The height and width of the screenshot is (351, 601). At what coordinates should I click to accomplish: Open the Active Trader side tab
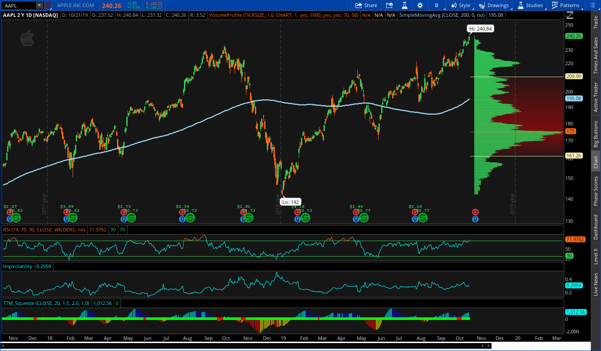(x=596, y=97)
